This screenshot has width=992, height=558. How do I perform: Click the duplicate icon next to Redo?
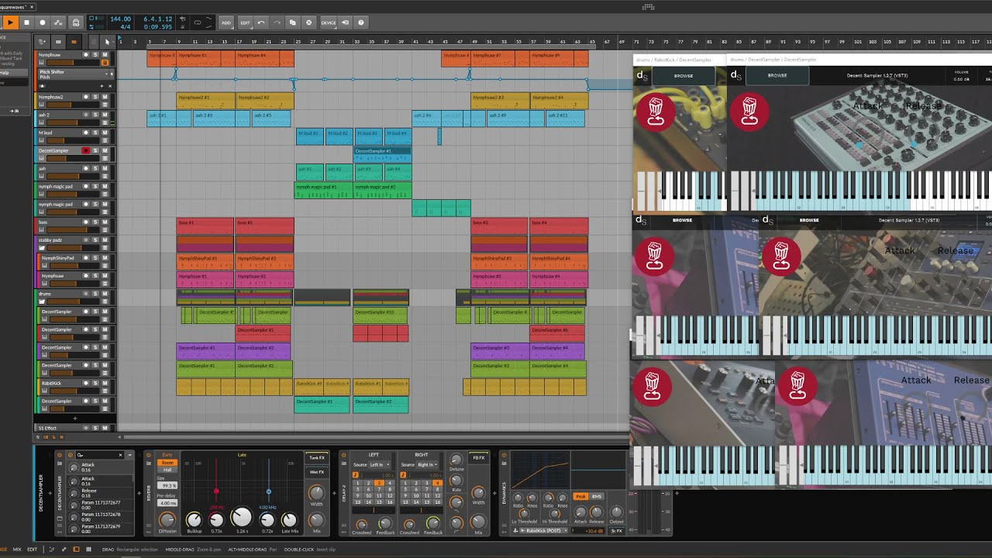(293, 22)
